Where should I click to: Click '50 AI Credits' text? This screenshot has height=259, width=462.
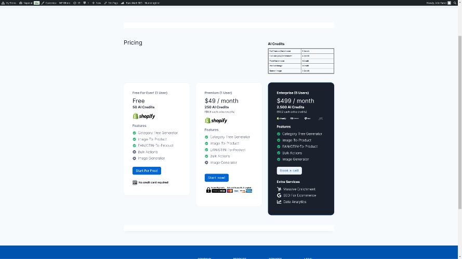tap(143, 107)
